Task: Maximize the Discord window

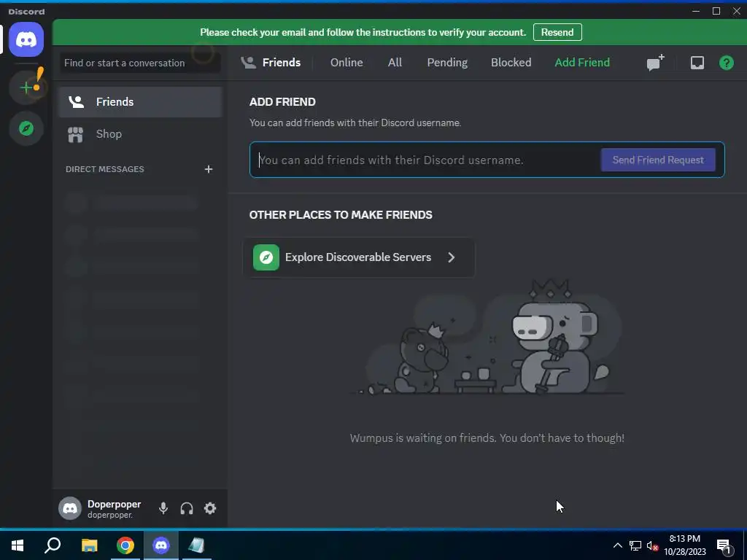Action: [716, 11]
